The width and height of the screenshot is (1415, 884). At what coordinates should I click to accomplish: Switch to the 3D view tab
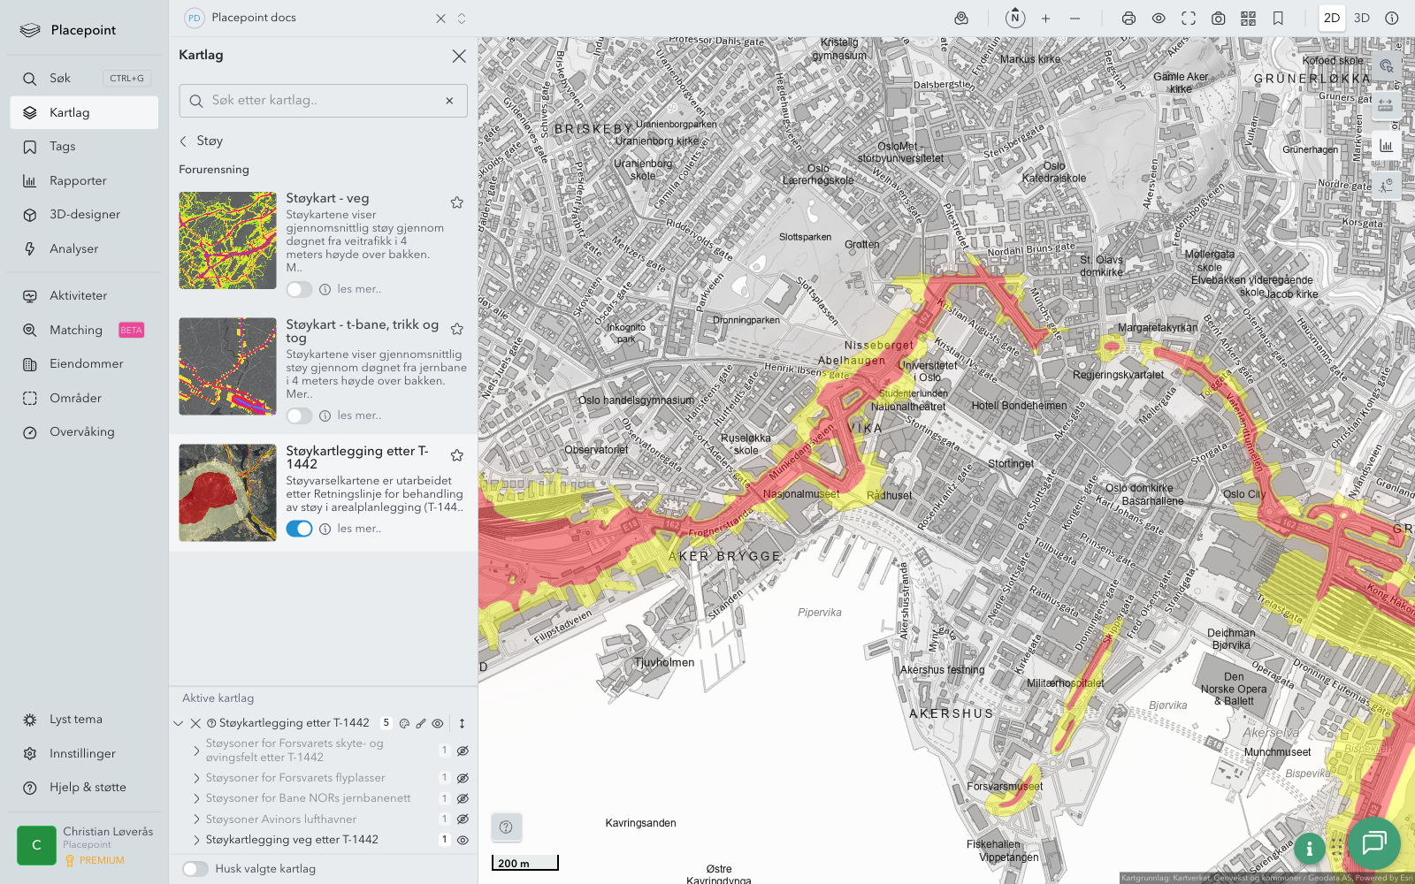[x=1361, y=18]
